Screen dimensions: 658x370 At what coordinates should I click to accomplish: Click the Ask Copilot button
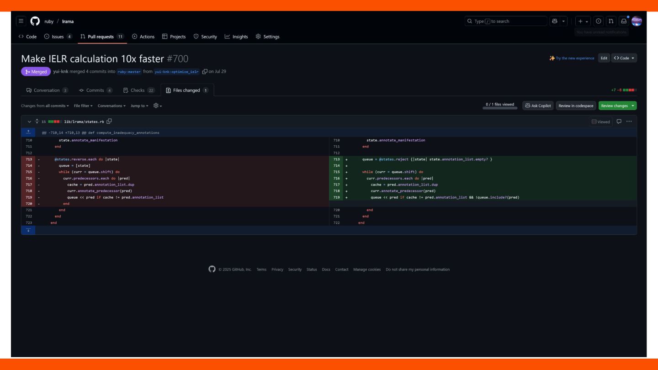pyautogui.click(x=538, y=106)
